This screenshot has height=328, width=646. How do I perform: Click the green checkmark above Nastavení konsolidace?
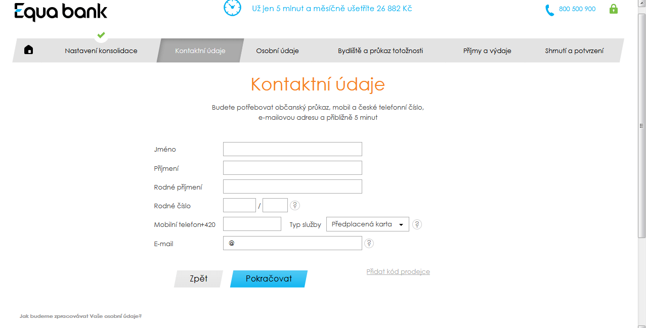101,35
